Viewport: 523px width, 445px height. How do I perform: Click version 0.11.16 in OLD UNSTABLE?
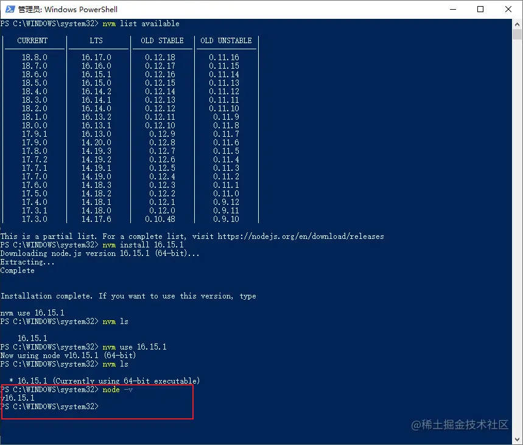(x=224, y=57)
